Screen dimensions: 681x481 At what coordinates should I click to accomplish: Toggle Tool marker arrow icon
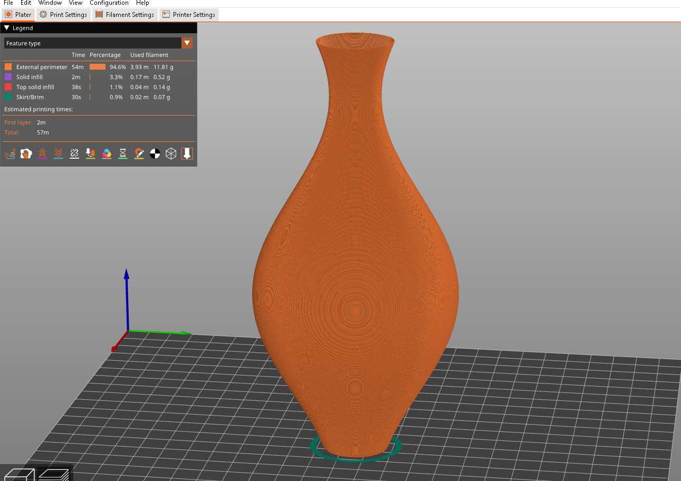click(187, 153)
